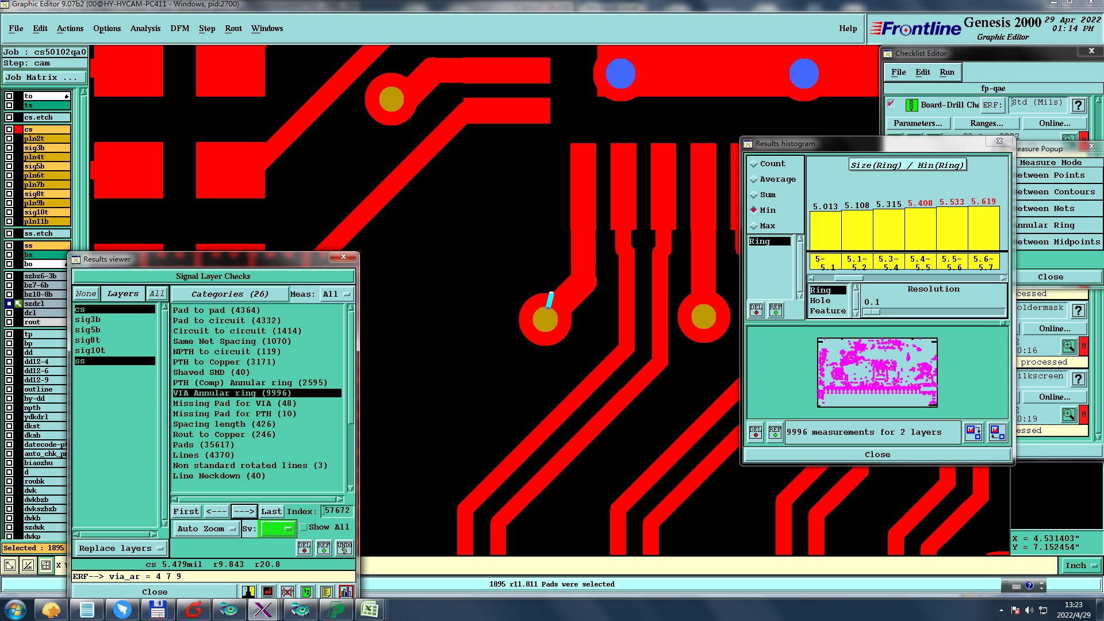The width and height of the screenshot is (1104, 621).
Task: Click the First button in Results viewer
Action: click(x=186, y=511)
